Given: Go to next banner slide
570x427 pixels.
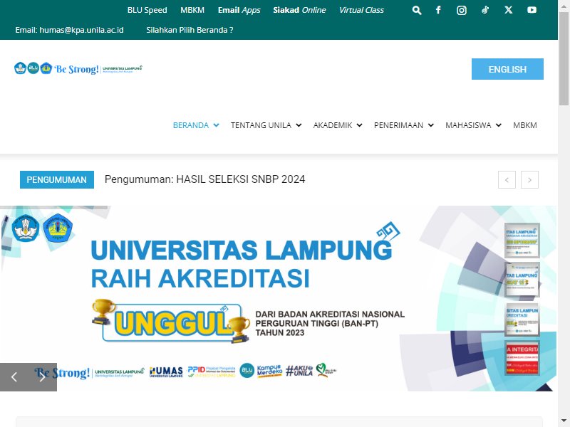Looking at the screenshot, I should [x=43, y=377].
